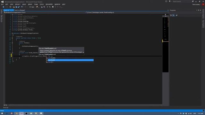Click the 'using System.Windows.Forms;' line
Viewport: 205px width, 115px height.
[23, 30]
